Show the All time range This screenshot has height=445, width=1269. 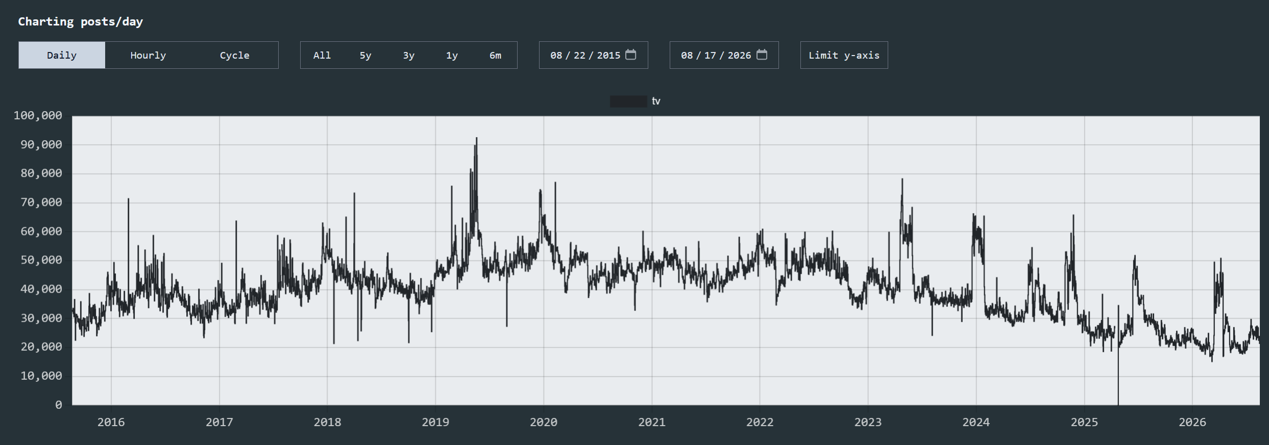tap(322, 55)
